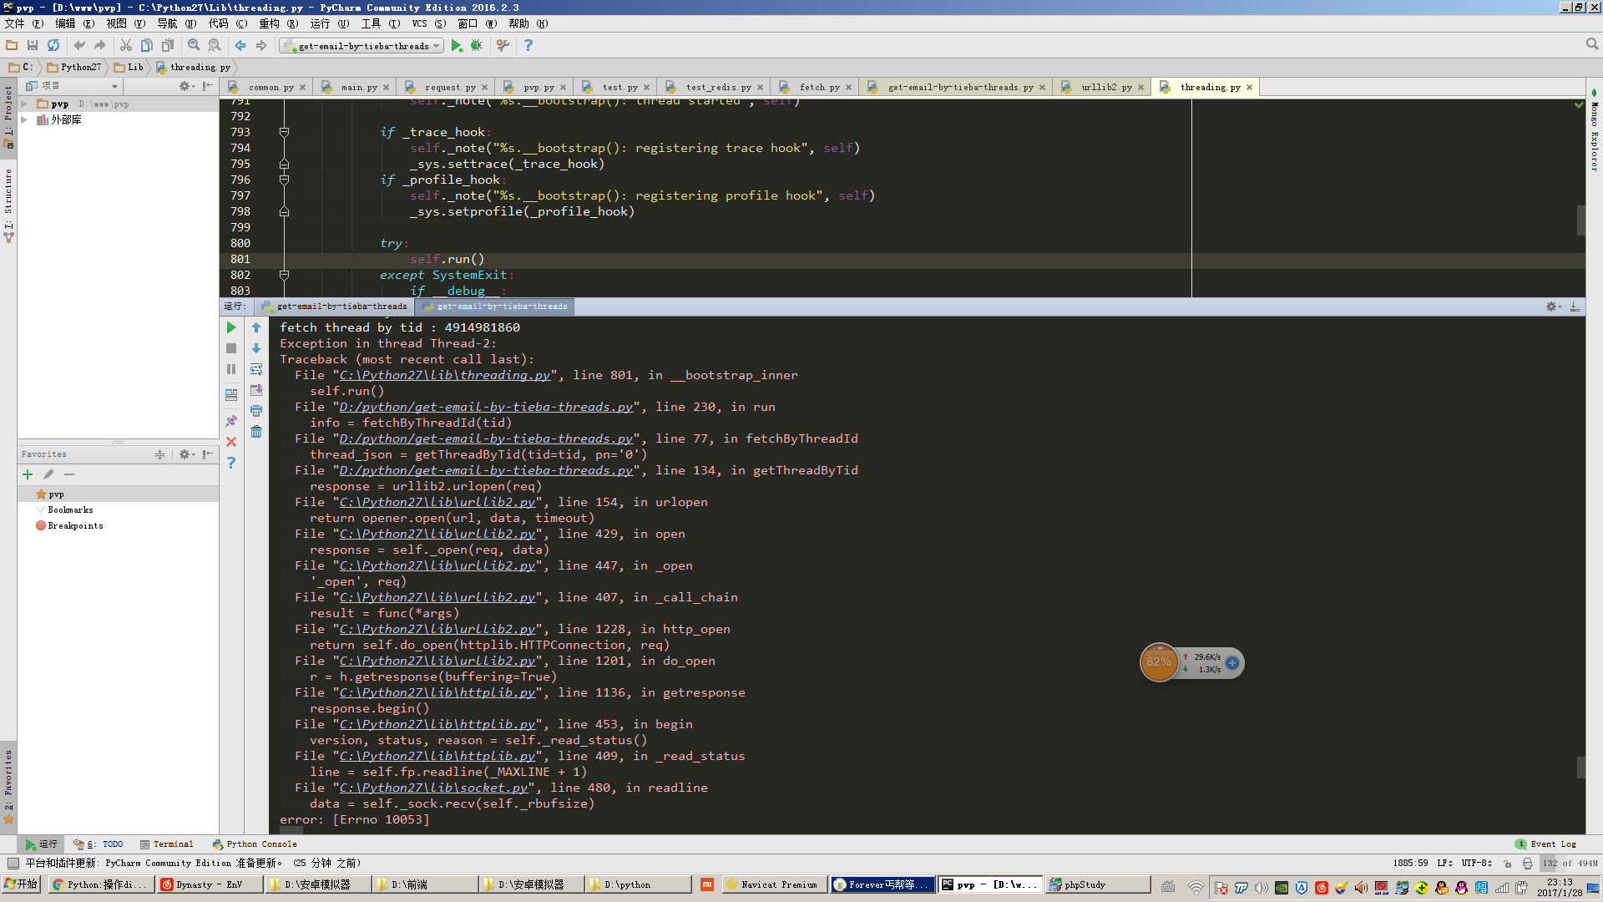Open the run configuration dropdown get-email-by-tieba-threads
The image size is (1603, 902).
363,46
